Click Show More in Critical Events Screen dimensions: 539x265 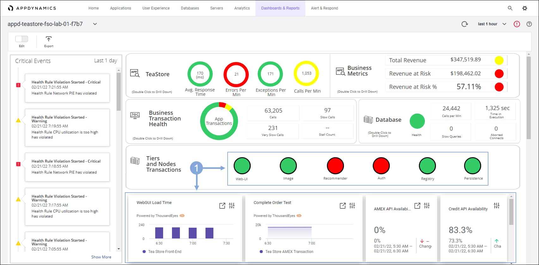click(101, 257)
